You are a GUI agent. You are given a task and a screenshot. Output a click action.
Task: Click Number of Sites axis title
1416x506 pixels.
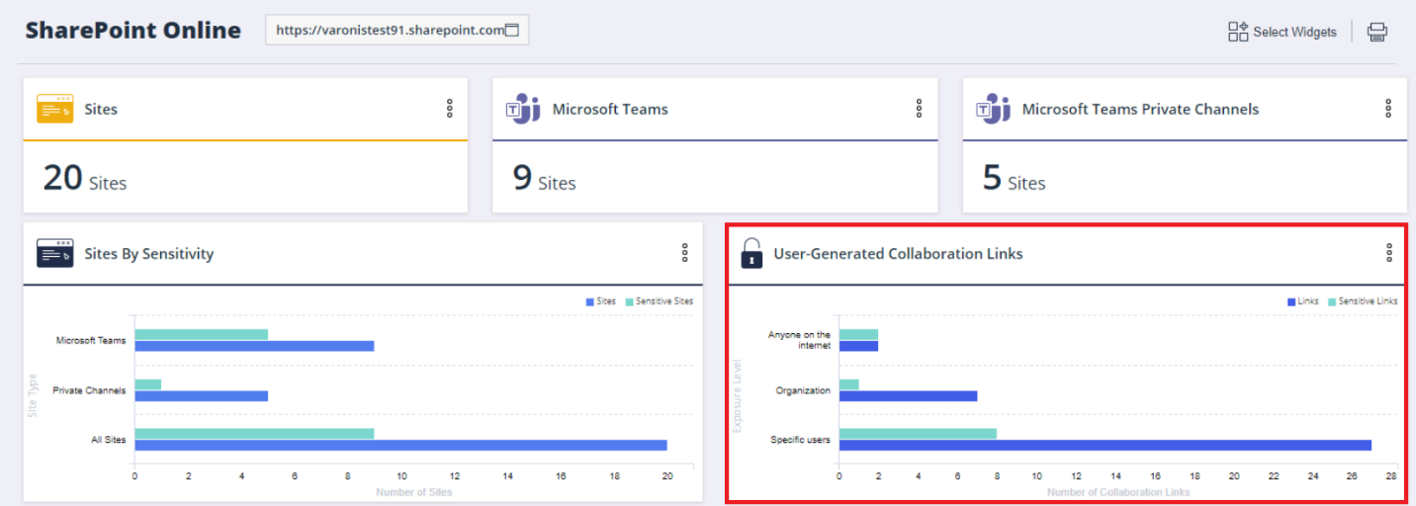point(414,491)
